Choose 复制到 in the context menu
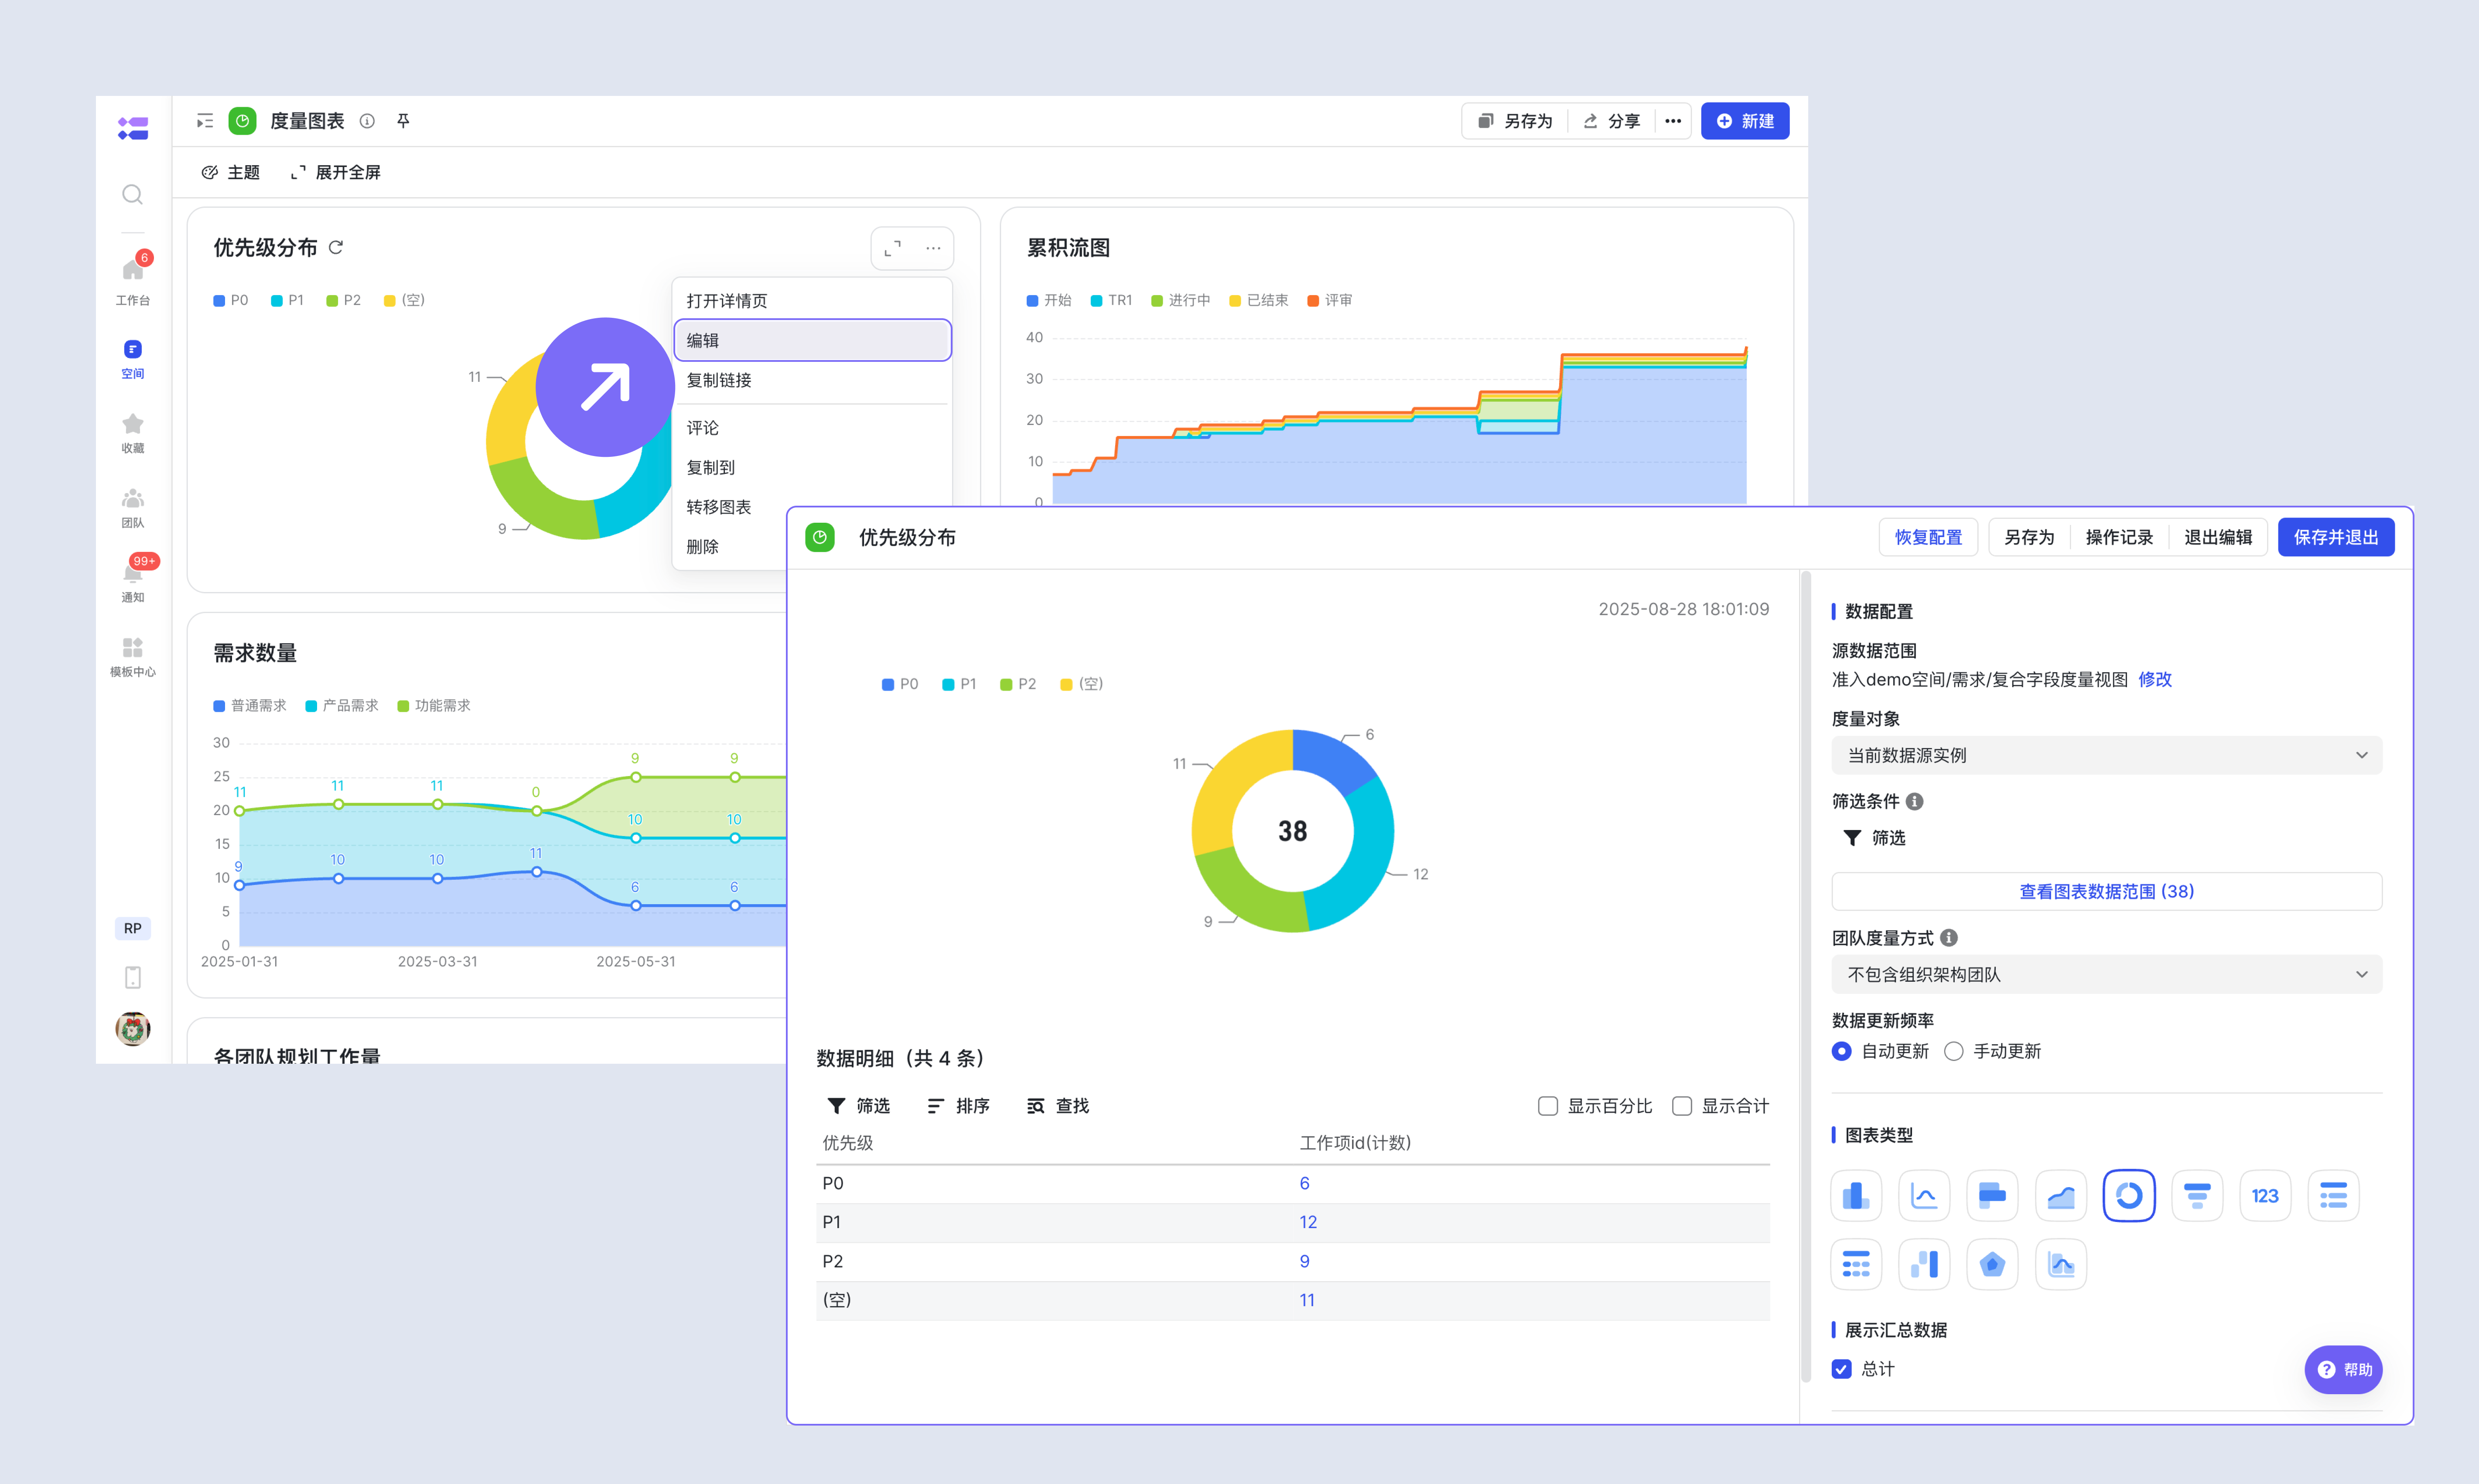The height and width of the screenshot is (1484, 2479). (813, 467)
